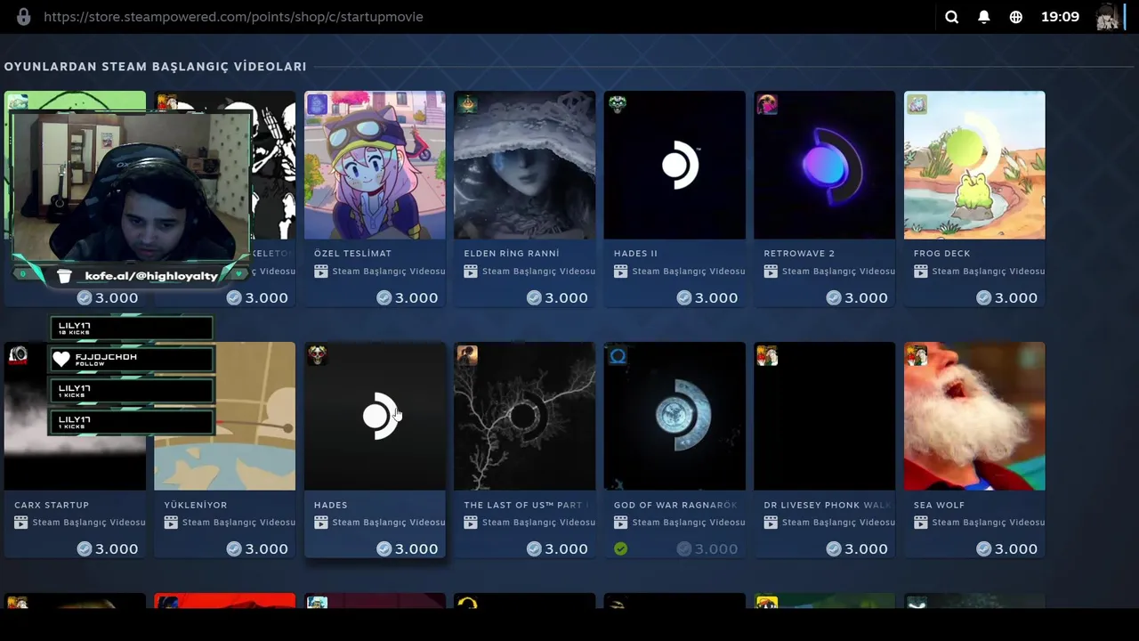Click the green owned checkmark on God of War card
The width and height of the screenshot is (1139, 641).
click(x=620, y=549)
